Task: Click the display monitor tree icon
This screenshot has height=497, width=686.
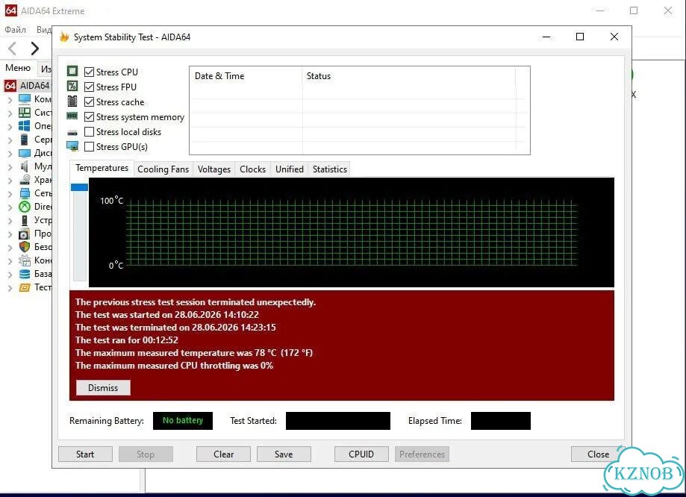Action: 25,153
